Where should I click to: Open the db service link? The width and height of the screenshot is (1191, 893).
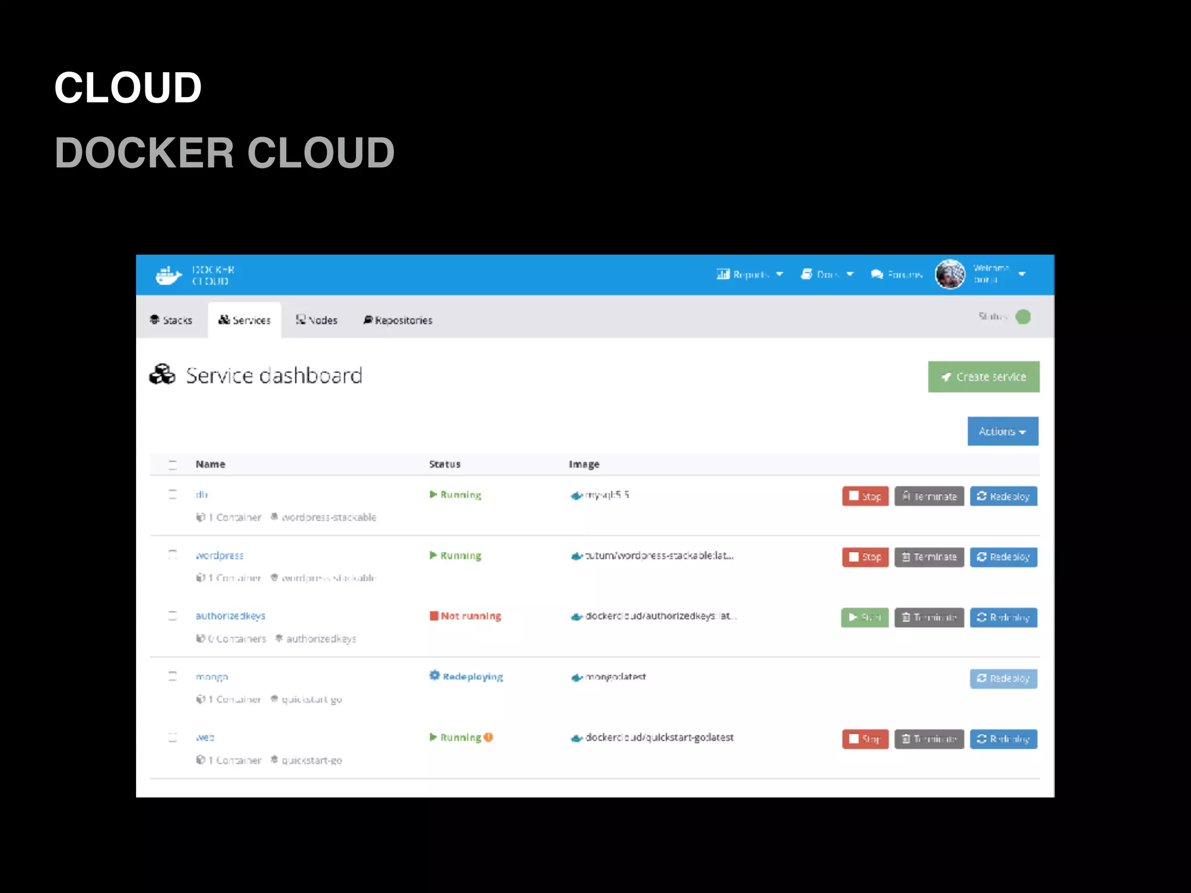click(x=202, y=495)
